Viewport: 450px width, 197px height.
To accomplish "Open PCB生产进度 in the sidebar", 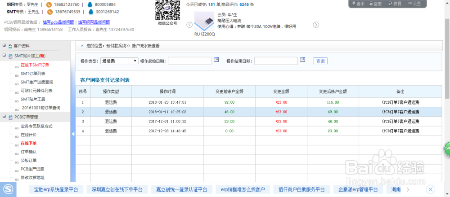I will point(32,169).
